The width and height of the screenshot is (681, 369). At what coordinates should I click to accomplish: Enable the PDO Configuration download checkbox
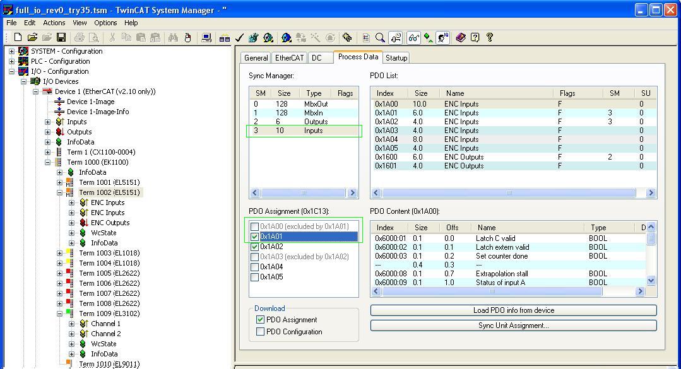tap(260, 332)
